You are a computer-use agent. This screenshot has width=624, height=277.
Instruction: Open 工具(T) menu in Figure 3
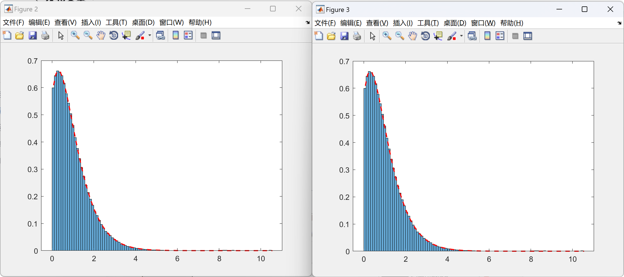coord(428,23)
